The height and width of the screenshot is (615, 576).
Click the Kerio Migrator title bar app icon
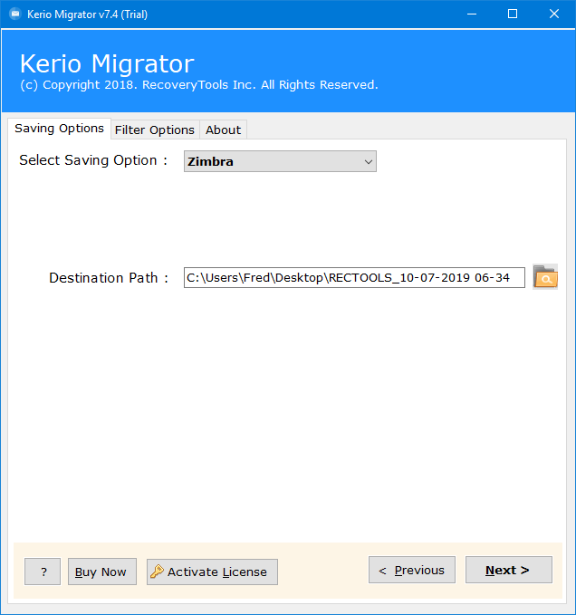[14, 14]
